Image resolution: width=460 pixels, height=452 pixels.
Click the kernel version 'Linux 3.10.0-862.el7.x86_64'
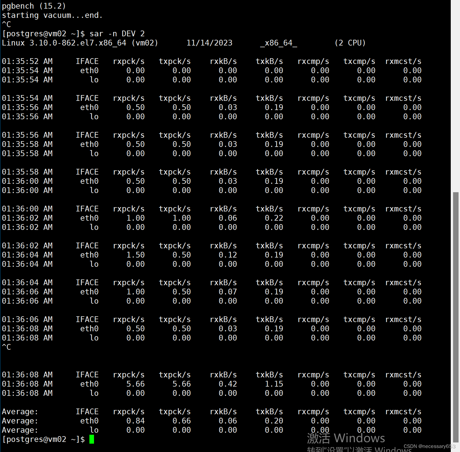64,43
